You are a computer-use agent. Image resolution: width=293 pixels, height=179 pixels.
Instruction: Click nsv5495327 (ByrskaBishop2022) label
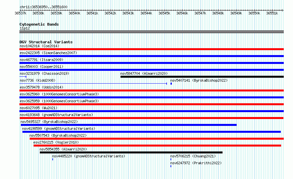click(x=49, y=122)
